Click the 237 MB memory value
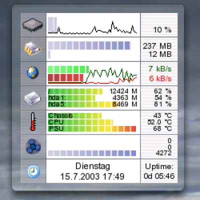The image size is (200, 200). coord(157,46)
